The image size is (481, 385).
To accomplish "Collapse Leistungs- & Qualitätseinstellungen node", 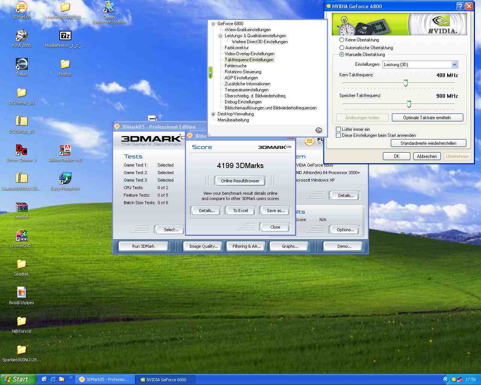I will 220,36.
